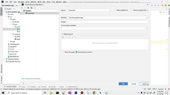Click the Apply button
Screen dimensions: 170x95
144,84
